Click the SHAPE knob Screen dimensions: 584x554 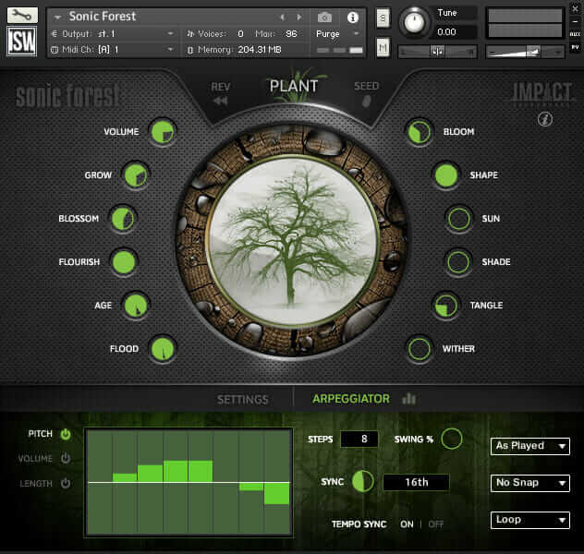click(x=445, y=175)
